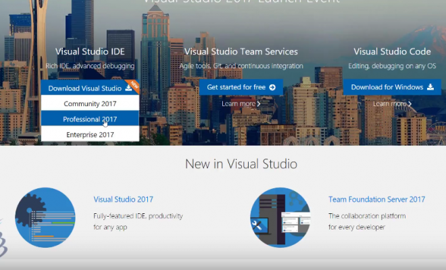Choose Professional 2017 from the dropdown
This screenshot has width=446, height=270.
pyautogui.click(x=90, y=119)
